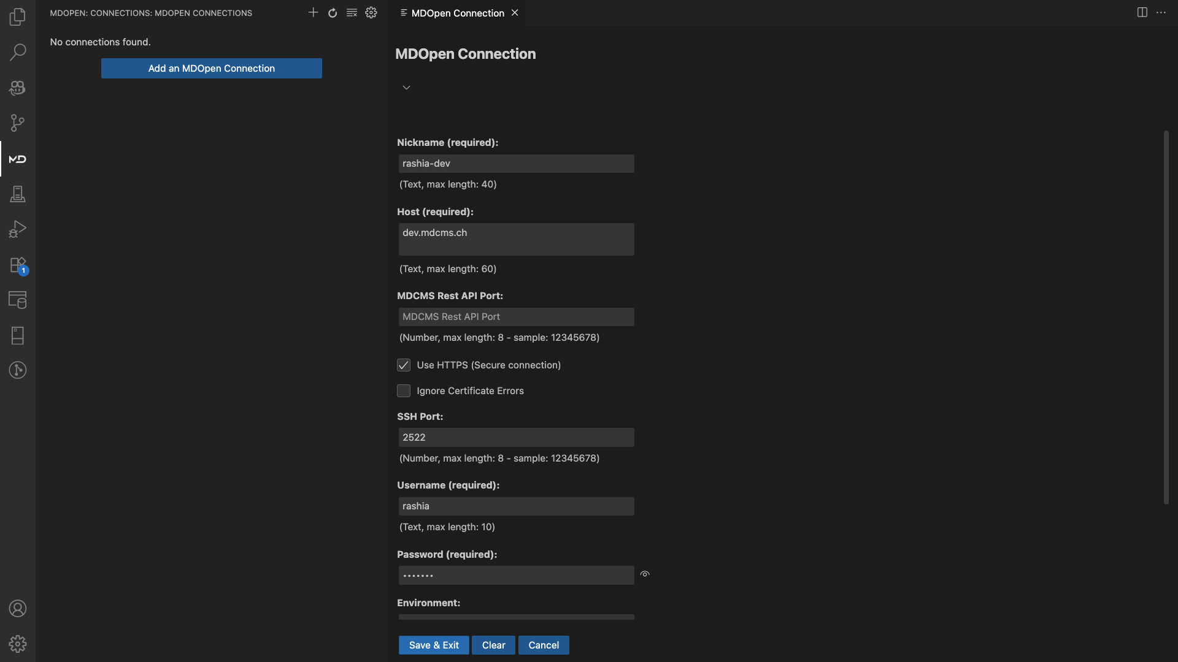
Task: Open the editor more actions ellipsis
Action: coord(1161,13)
